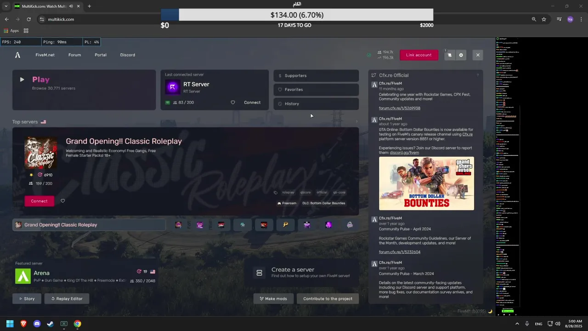Click the ENG language indicator

click(x=538, y=324)
